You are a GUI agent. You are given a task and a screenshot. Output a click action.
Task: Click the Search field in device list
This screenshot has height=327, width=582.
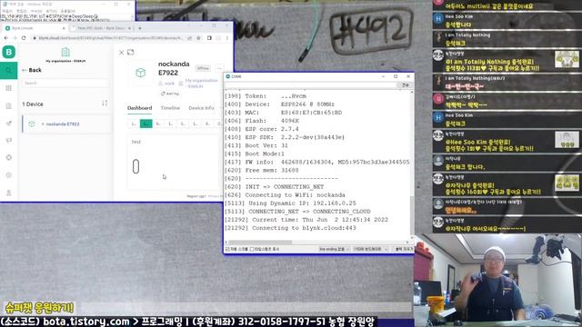coord(65,83)
